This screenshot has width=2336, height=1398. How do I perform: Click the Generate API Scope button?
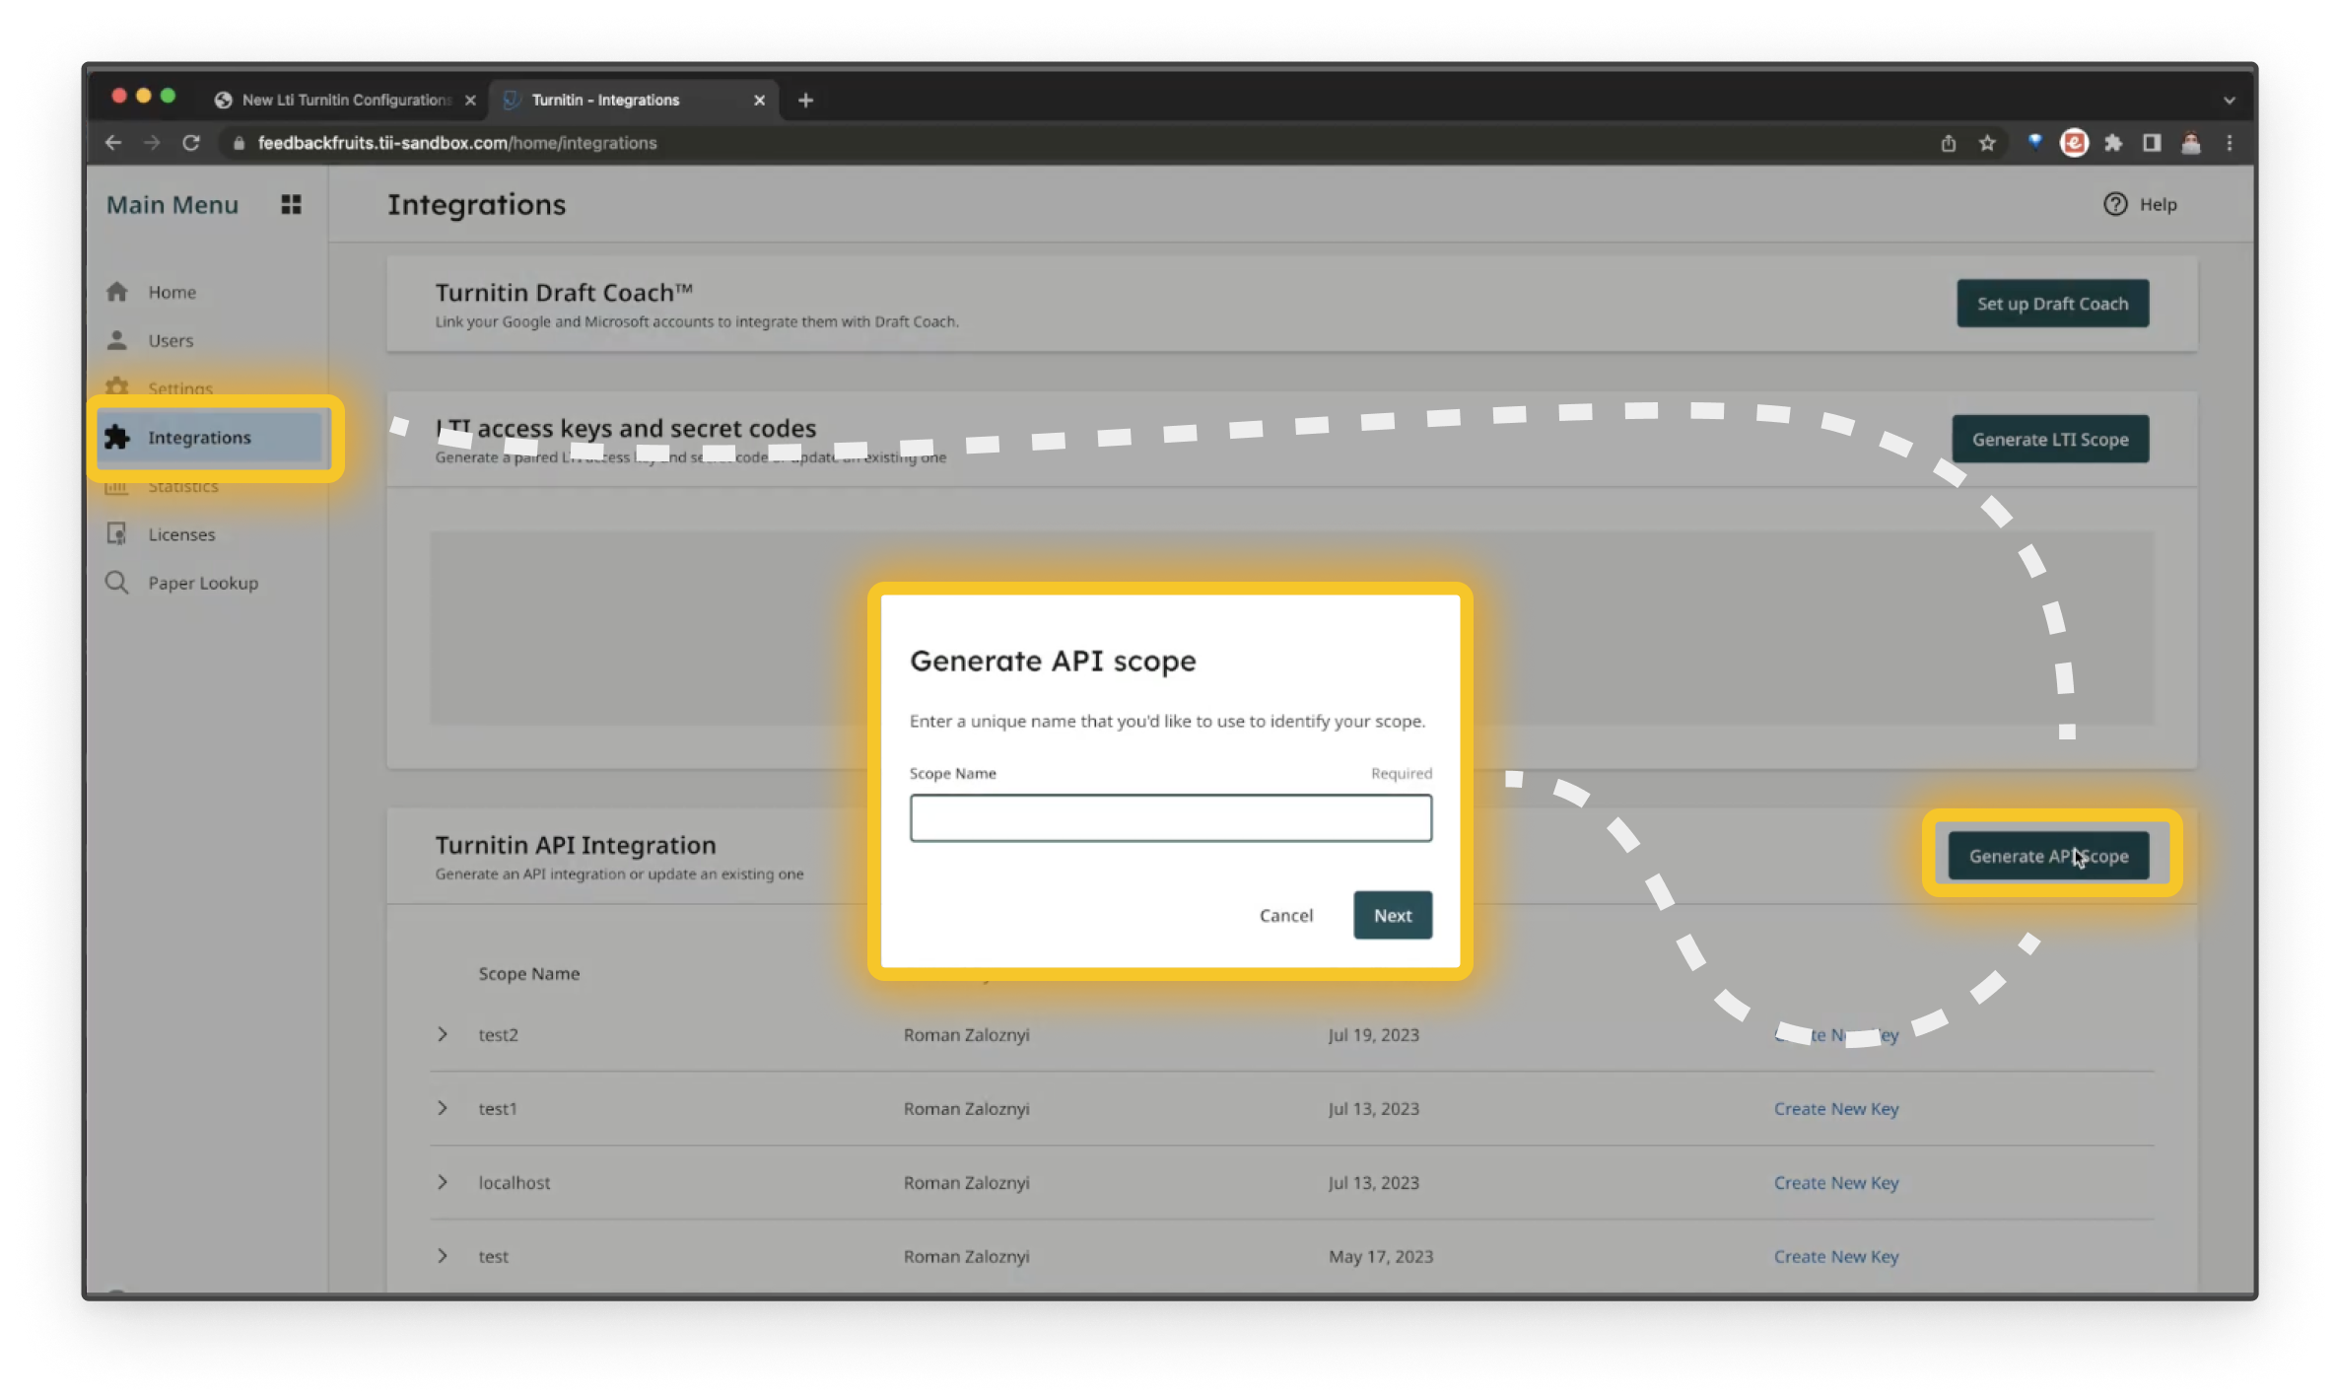coord(2048,856)
